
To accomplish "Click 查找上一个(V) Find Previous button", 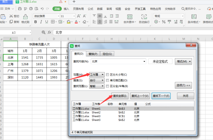I will (140, 96).
